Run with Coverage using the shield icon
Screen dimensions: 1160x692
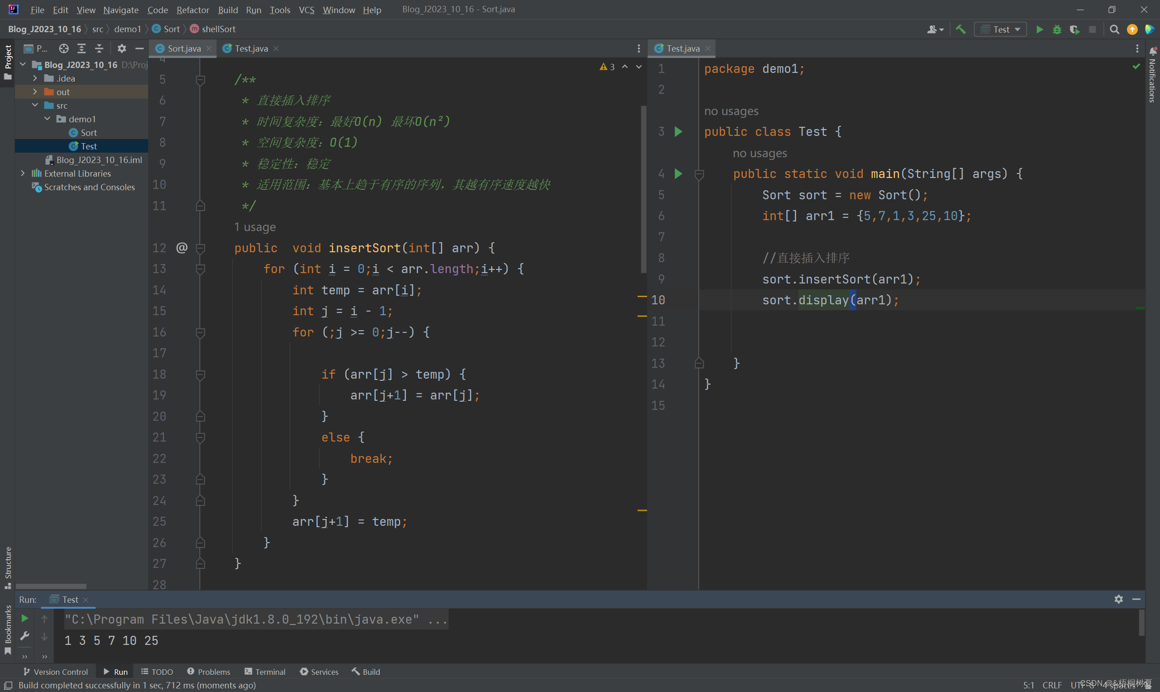(x=1074, y=29)
